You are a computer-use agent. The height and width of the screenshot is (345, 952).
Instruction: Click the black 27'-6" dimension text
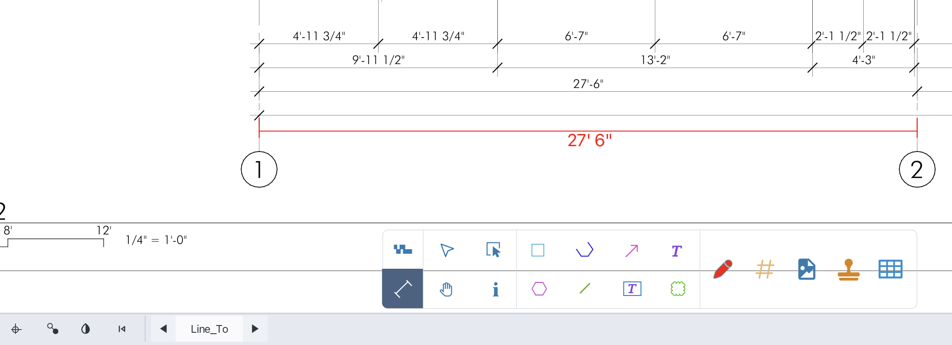coord(588,84)
